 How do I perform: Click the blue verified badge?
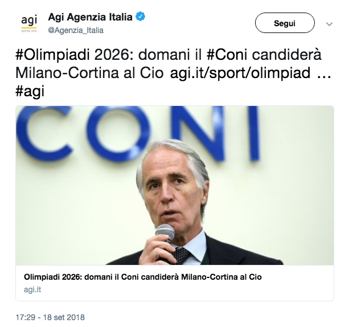tap(140, 17)
